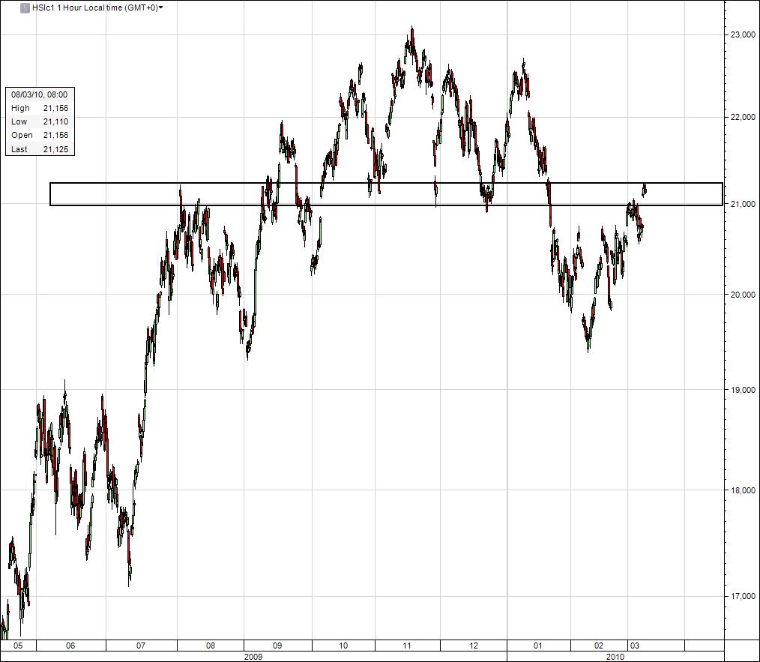Image resolution: width=760 pixels, height=662 pixels.
Task: Click the 11 month label on time axis
Action: tap(407, 646)
